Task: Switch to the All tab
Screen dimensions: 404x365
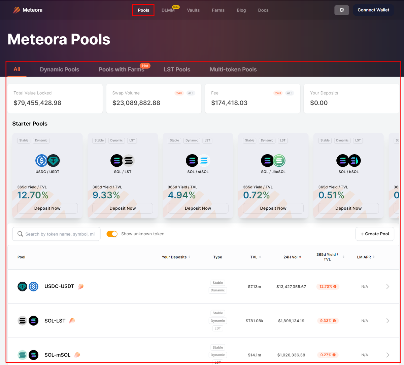Action: [17, 69]
